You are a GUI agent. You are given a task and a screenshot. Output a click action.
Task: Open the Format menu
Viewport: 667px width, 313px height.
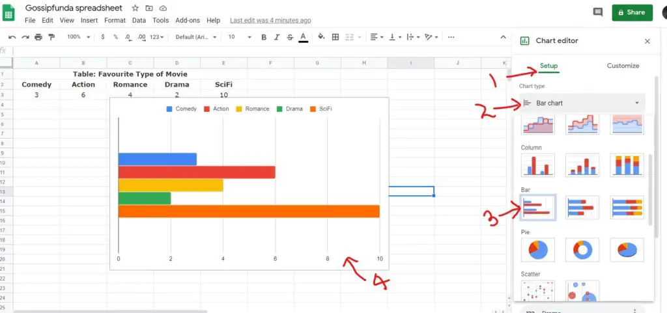coord(115,20)
